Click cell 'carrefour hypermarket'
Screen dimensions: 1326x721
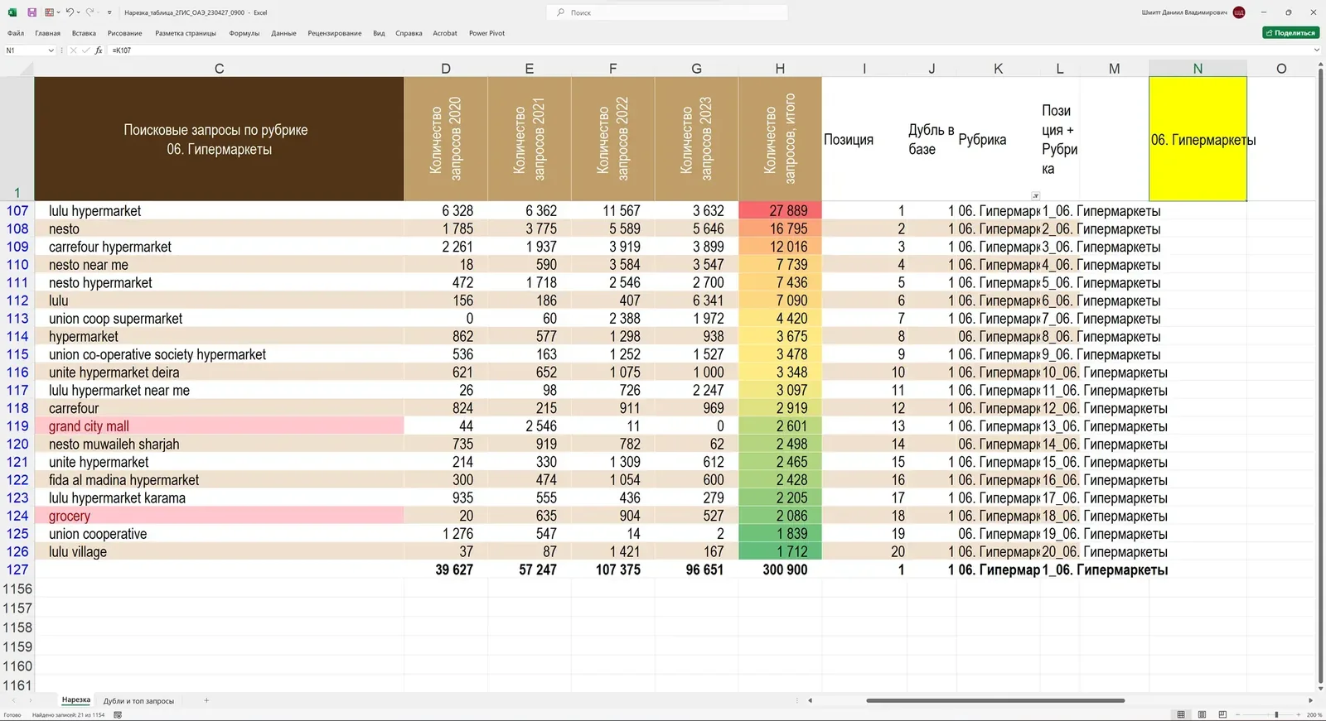click(219, 247)
